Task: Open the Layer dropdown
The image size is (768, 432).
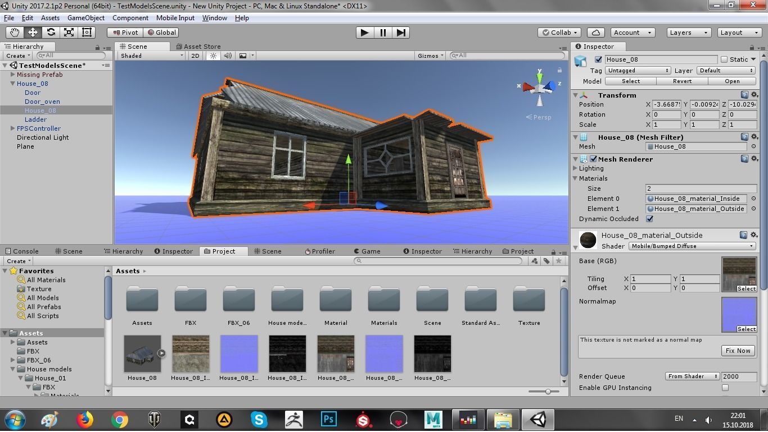Action: pyautogui.click(x=726, y=71)
